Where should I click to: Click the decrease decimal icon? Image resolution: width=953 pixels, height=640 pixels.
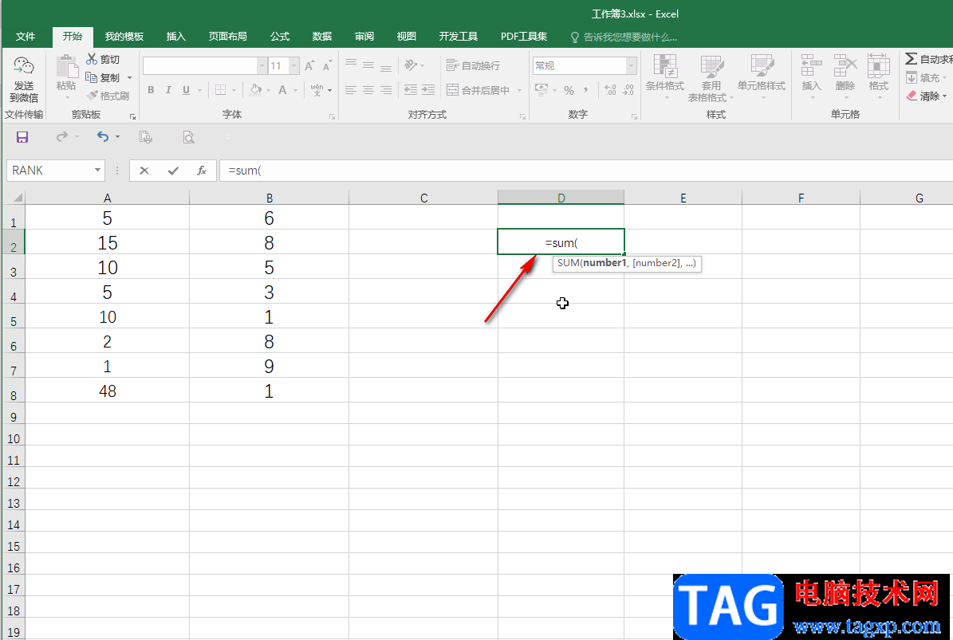click(x=628, y=90)
